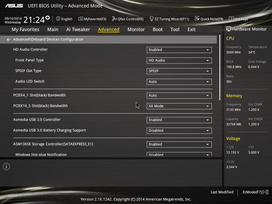
Task: Open Qfan Control(F6) fan icon
Action: point(114,19)
